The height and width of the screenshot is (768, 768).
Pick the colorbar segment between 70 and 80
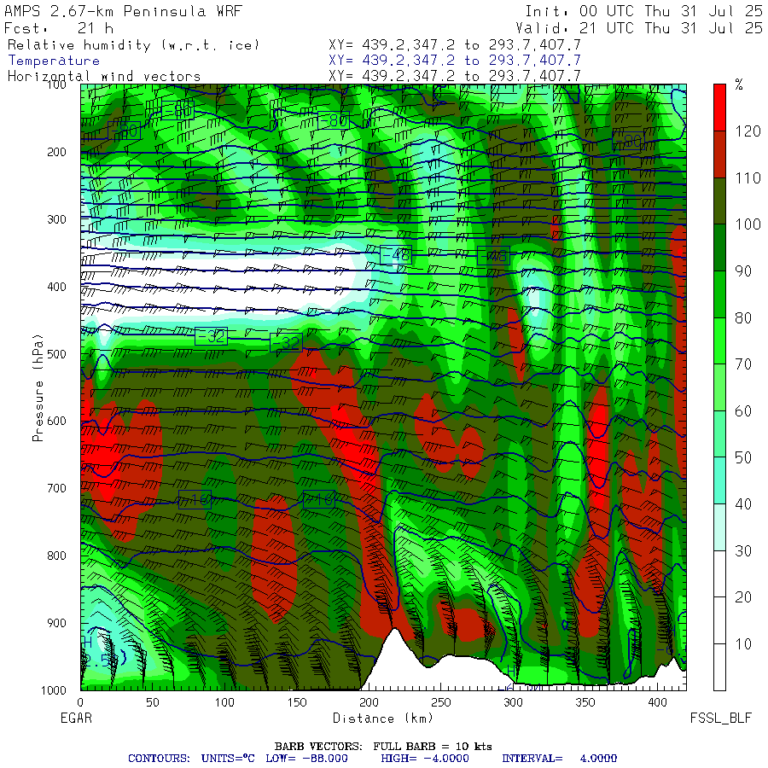pos(719,340)
